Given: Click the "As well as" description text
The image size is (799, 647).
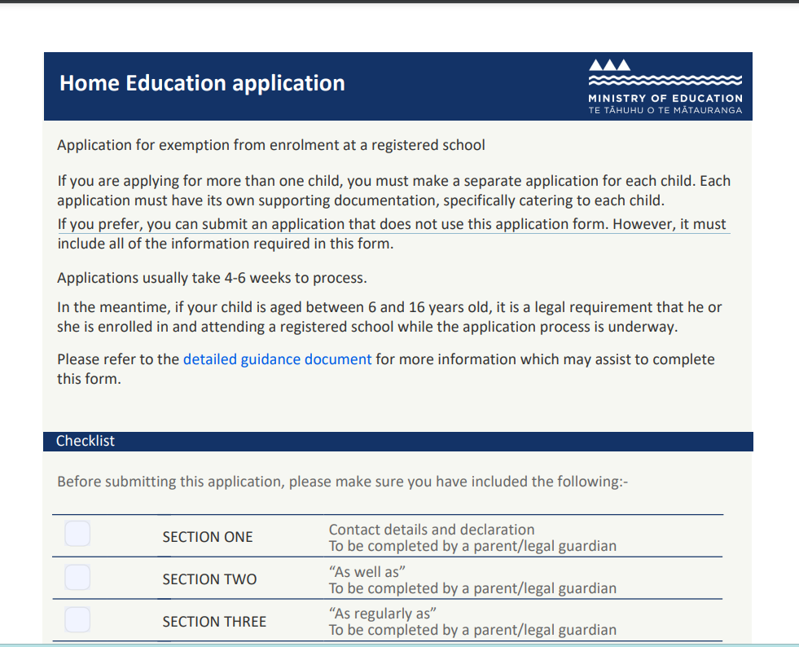Looking at the screenshot, I should pyautogui.click(x=367, y=571).
